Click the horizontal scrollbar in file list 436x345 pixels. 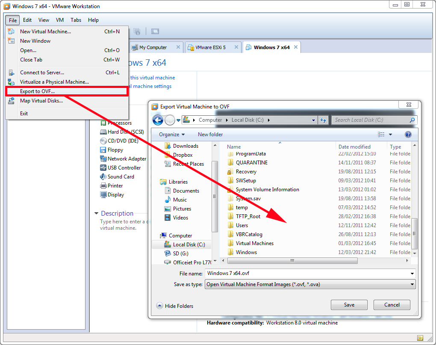point(293,260)
